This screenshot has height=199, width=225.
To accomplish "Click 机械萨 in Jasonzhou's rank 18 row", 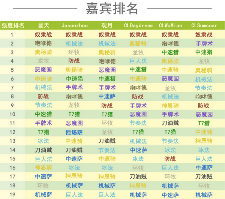I will [x=74, y=186].
